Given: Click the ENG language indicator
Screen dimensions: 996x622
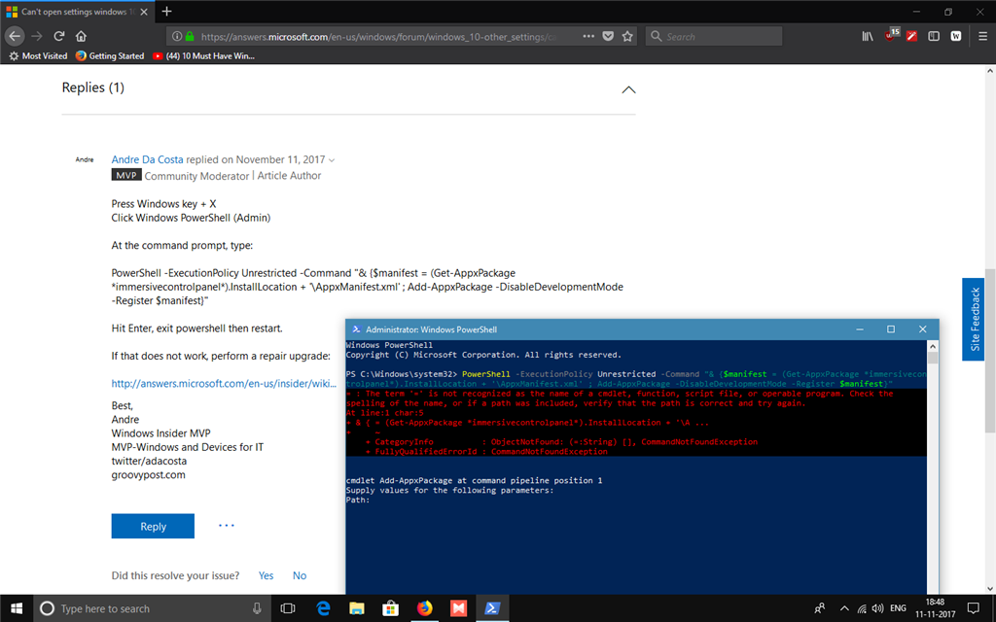Looking at the screenshot, I should click(x=898, y=608).
